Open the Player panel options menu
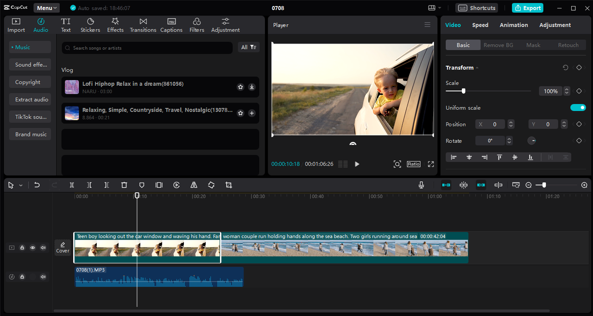 coord(428,25)
